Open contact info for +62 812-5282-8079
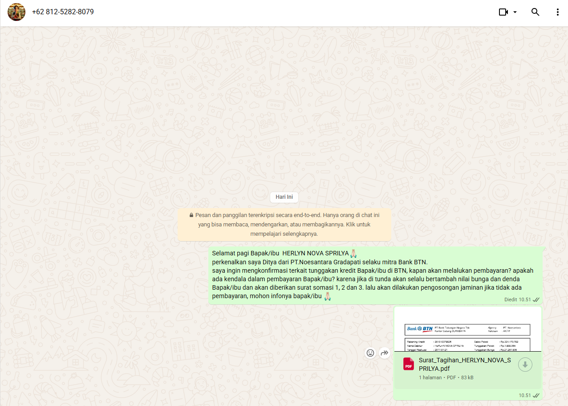 pos(63,12)
